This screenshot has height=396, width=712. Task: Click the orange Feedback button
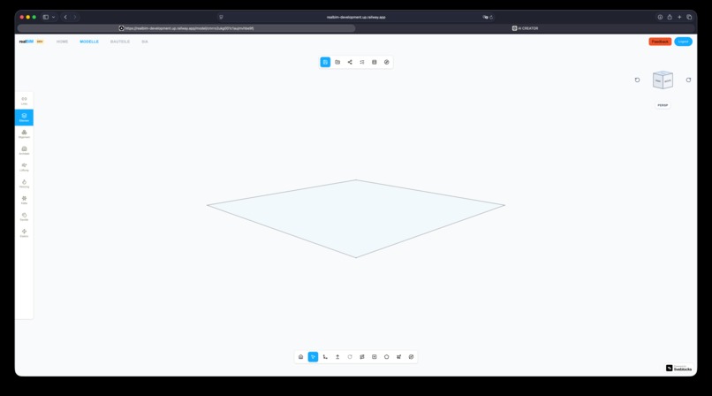click(660, 42)
